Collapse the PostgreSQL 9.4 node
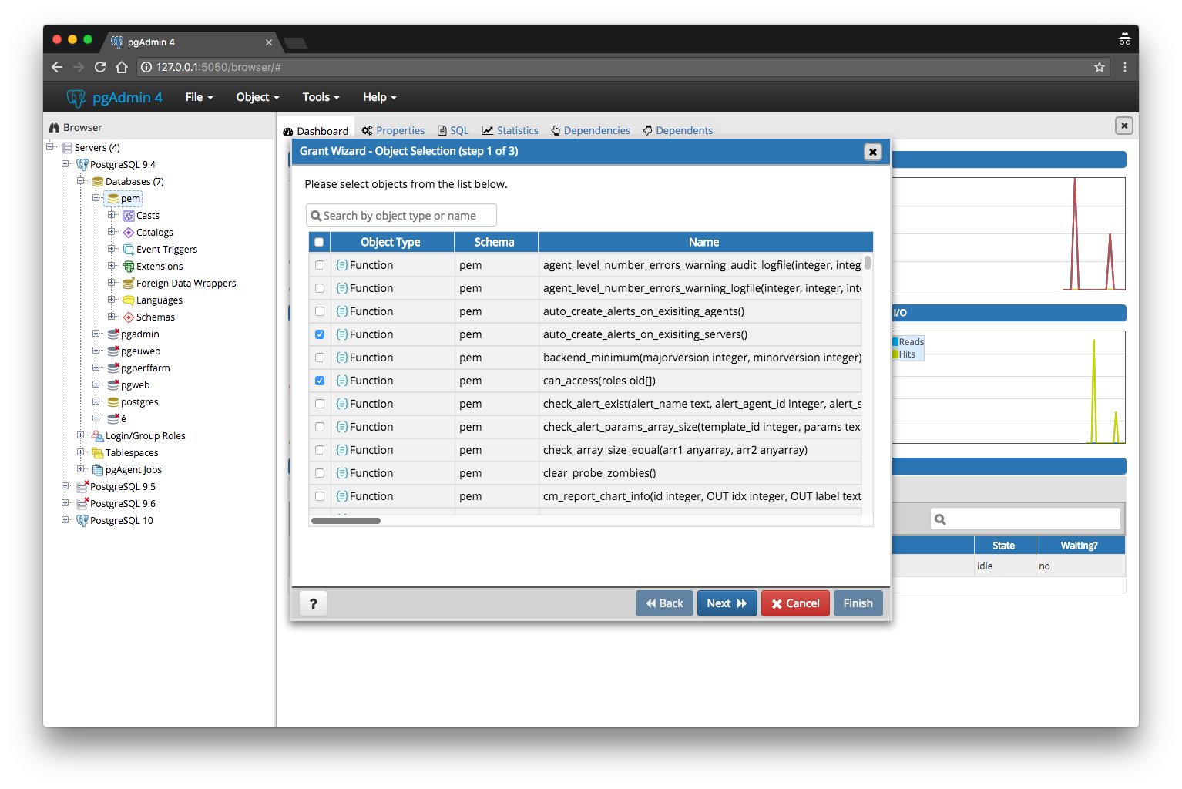Viewport: 1182px width, 789px height. pos(65,164)
